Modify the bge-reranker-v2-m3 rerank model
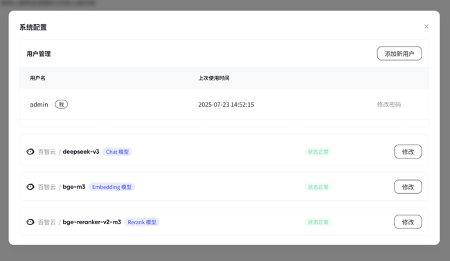 [x=408, y=222]
